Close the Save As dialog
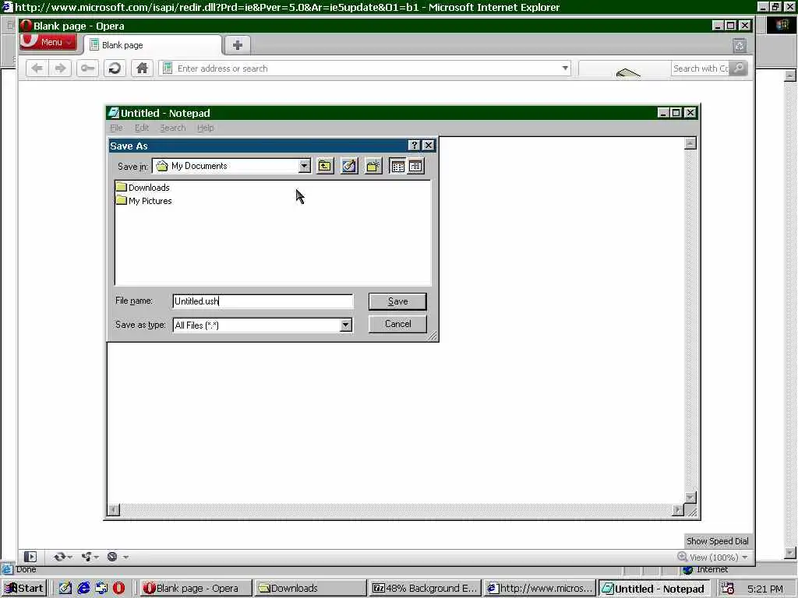This screenshot has height=598, width=798. [429, 146]
